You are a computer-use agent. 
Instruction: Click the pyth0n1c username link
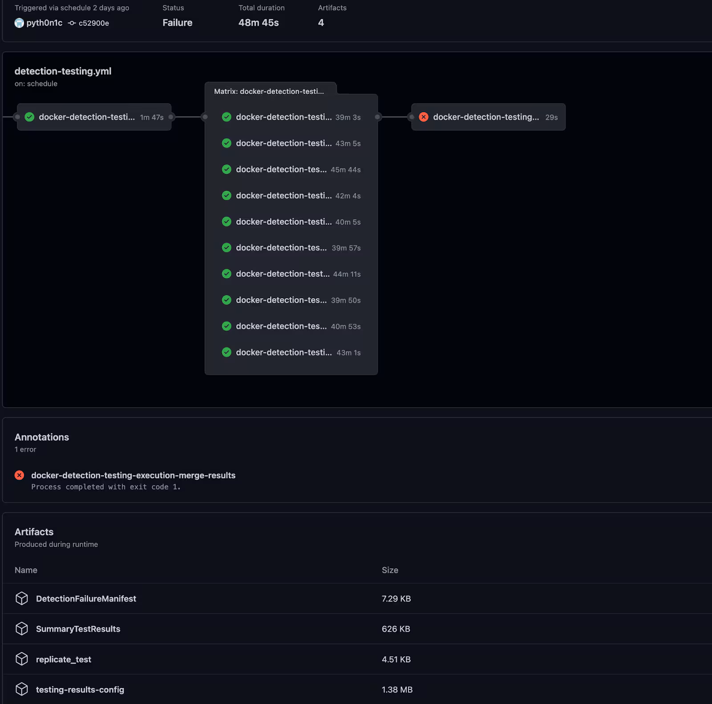[44, 23]
